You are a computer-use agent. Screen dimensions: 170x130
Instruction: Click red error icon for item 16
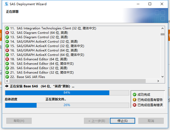click(7, 50)
